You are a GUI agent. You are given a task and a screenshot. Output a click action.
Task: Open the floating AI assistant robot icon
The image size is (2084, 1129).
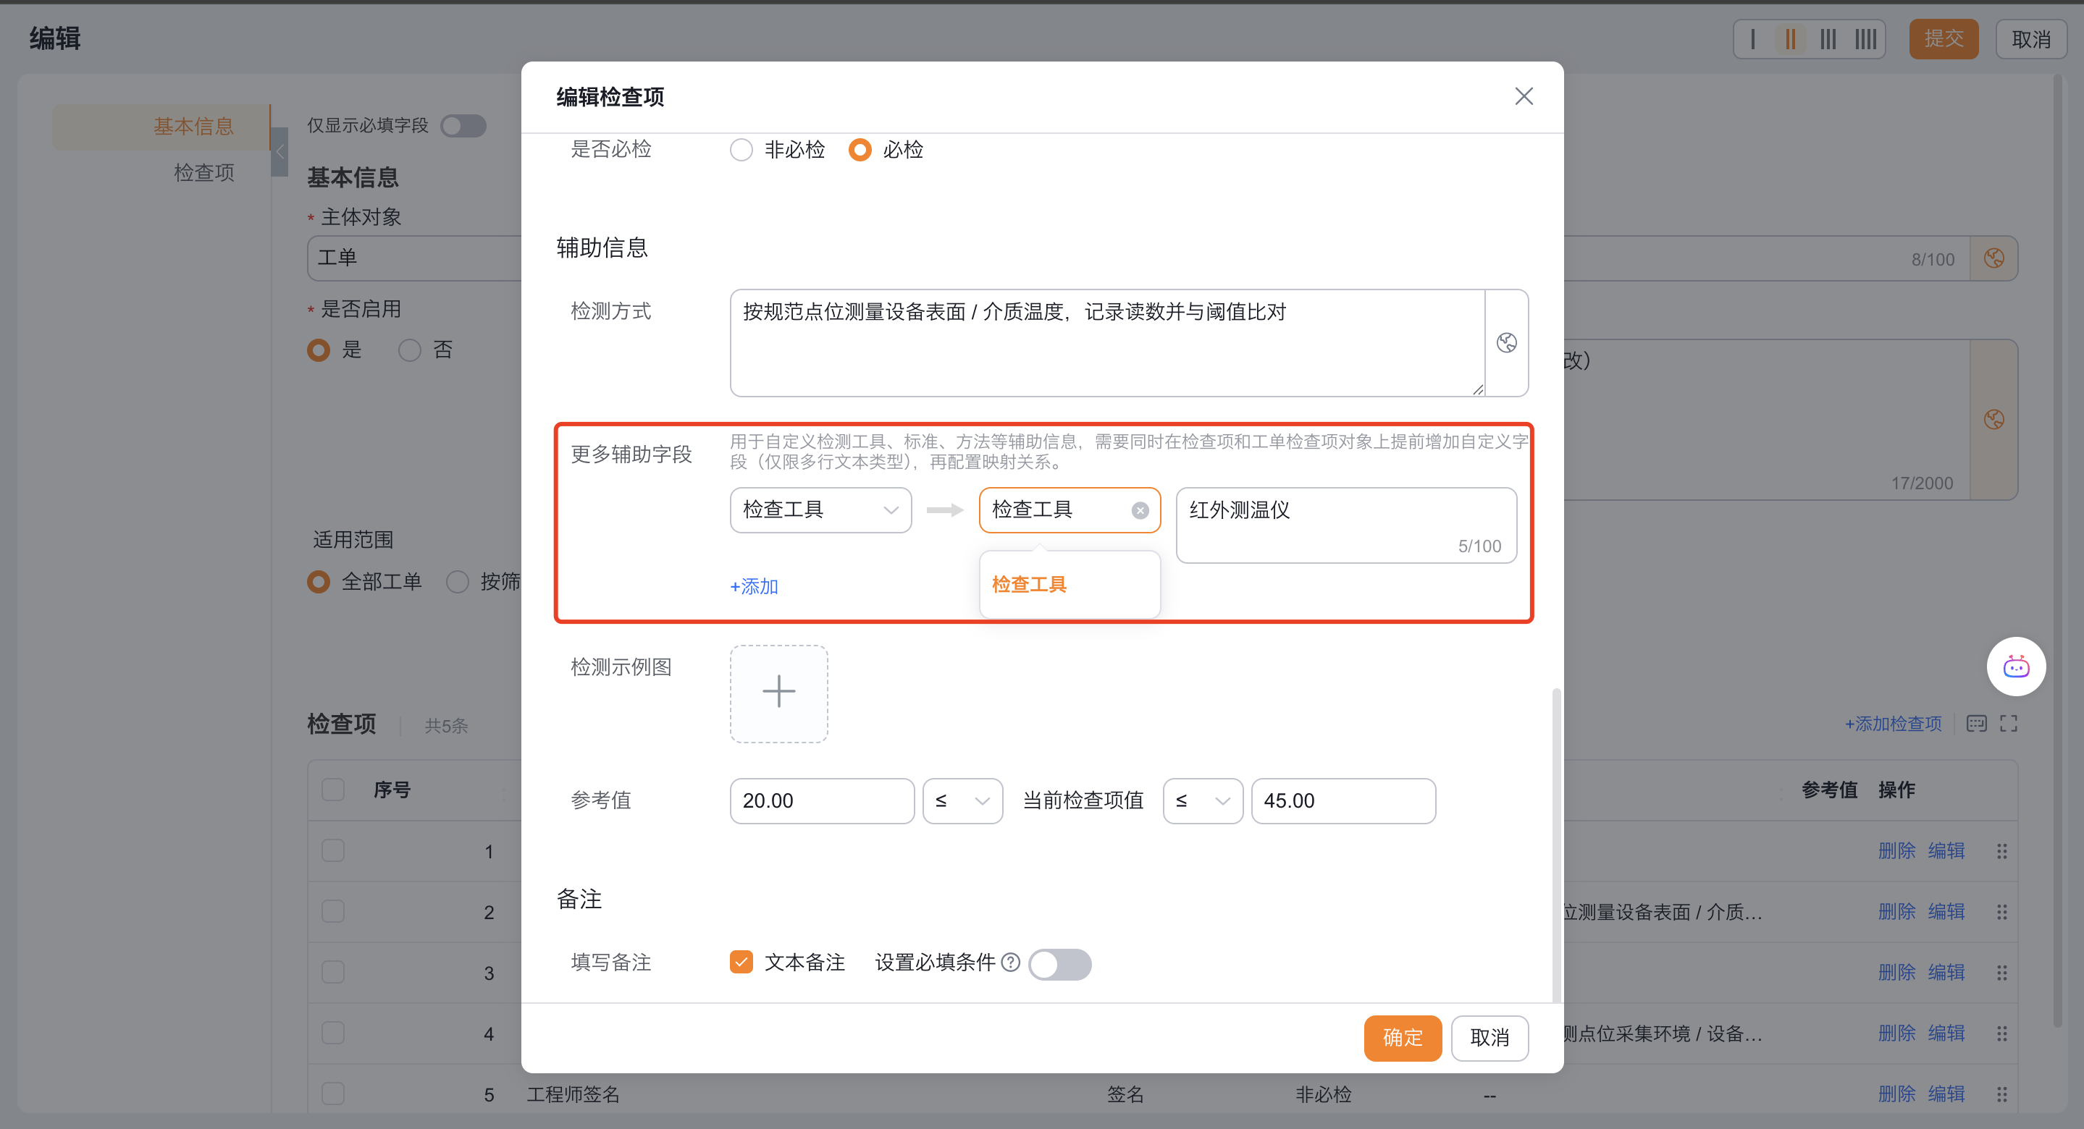pyautogui.click(x=2015, y=667)
